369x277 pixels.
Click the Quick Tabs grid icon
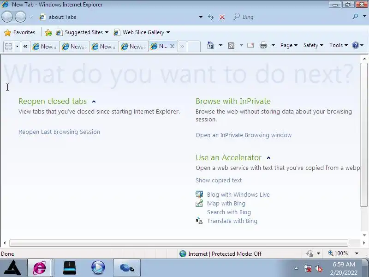point(8,46)
